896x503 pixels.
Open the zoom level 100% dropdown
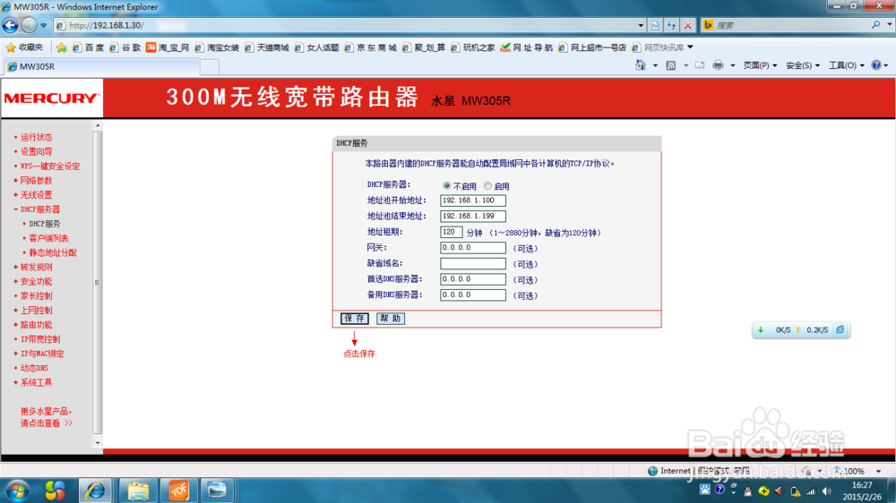pyautogui.click(x=878, y=471)
